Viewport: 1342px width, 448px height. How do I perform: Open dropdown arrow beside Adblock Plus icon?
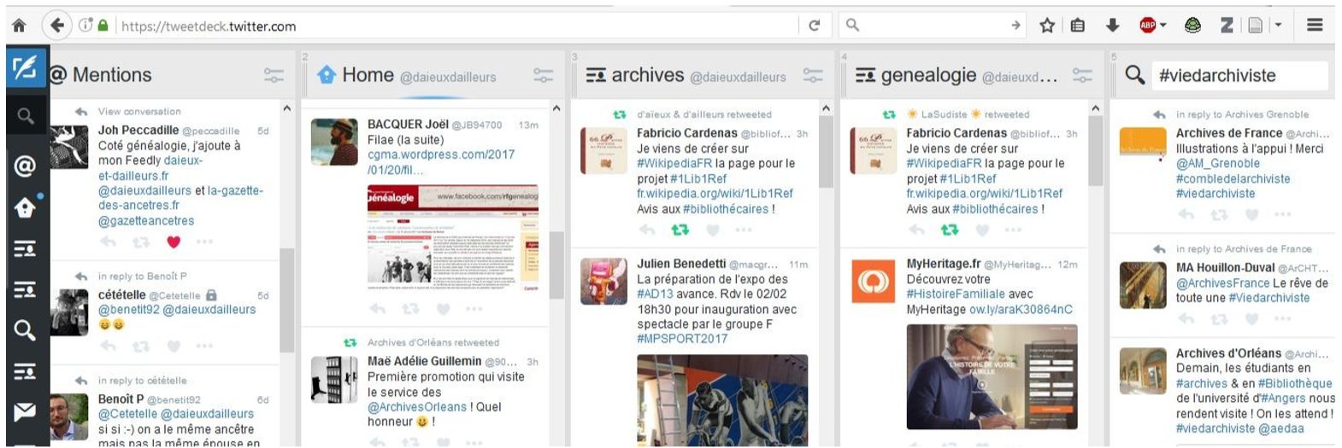[x=1163, y=26]
